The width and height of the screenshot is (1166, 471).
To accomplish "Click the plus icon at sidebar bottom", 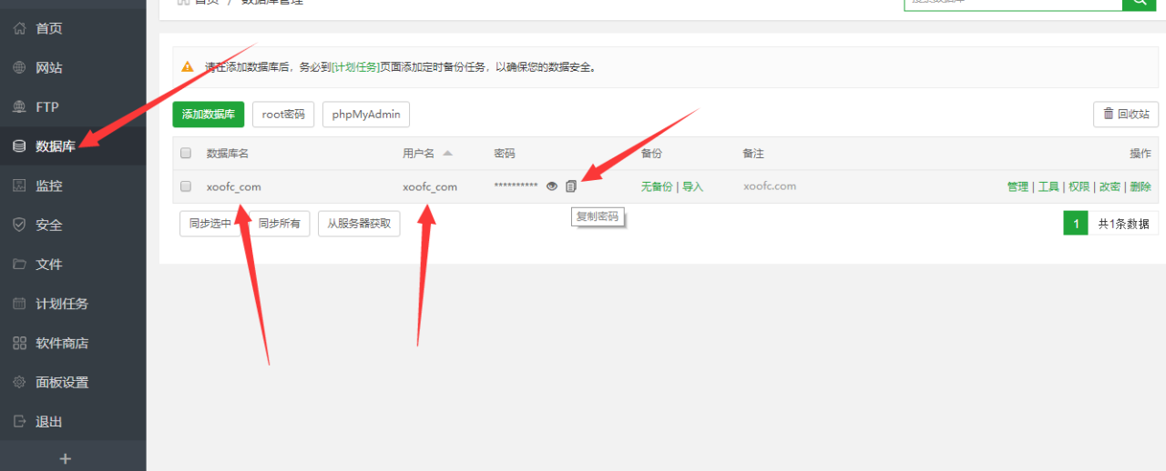I will pyautogui.click(x=65, y=458).
